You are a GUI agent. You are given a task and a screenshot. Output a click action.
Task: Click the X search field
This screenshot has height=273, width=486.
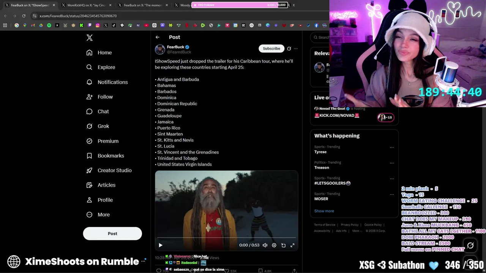[320, 37]
